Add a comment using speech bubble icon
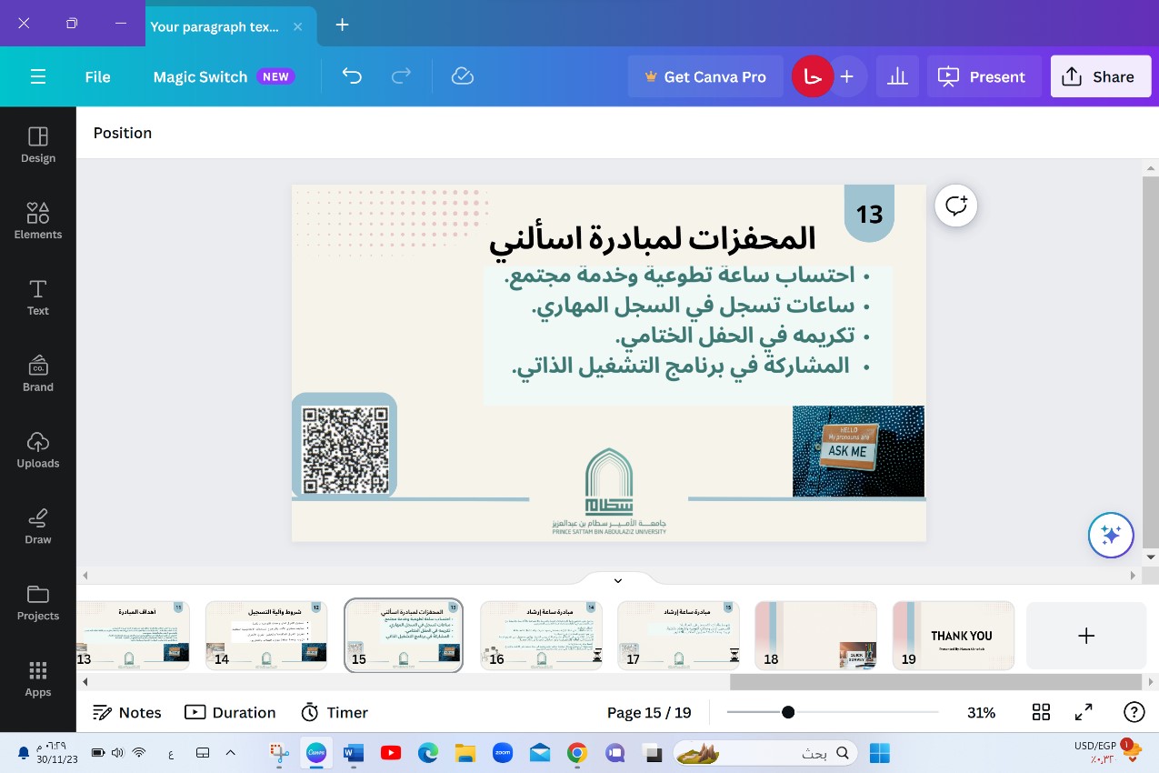 (x=956, y=206)
